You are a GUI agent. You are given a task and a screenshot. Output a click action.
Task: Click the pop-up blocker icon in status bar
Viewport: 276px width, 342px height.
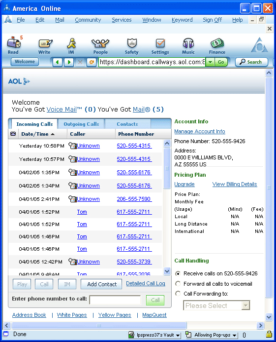tap(188, 335)
